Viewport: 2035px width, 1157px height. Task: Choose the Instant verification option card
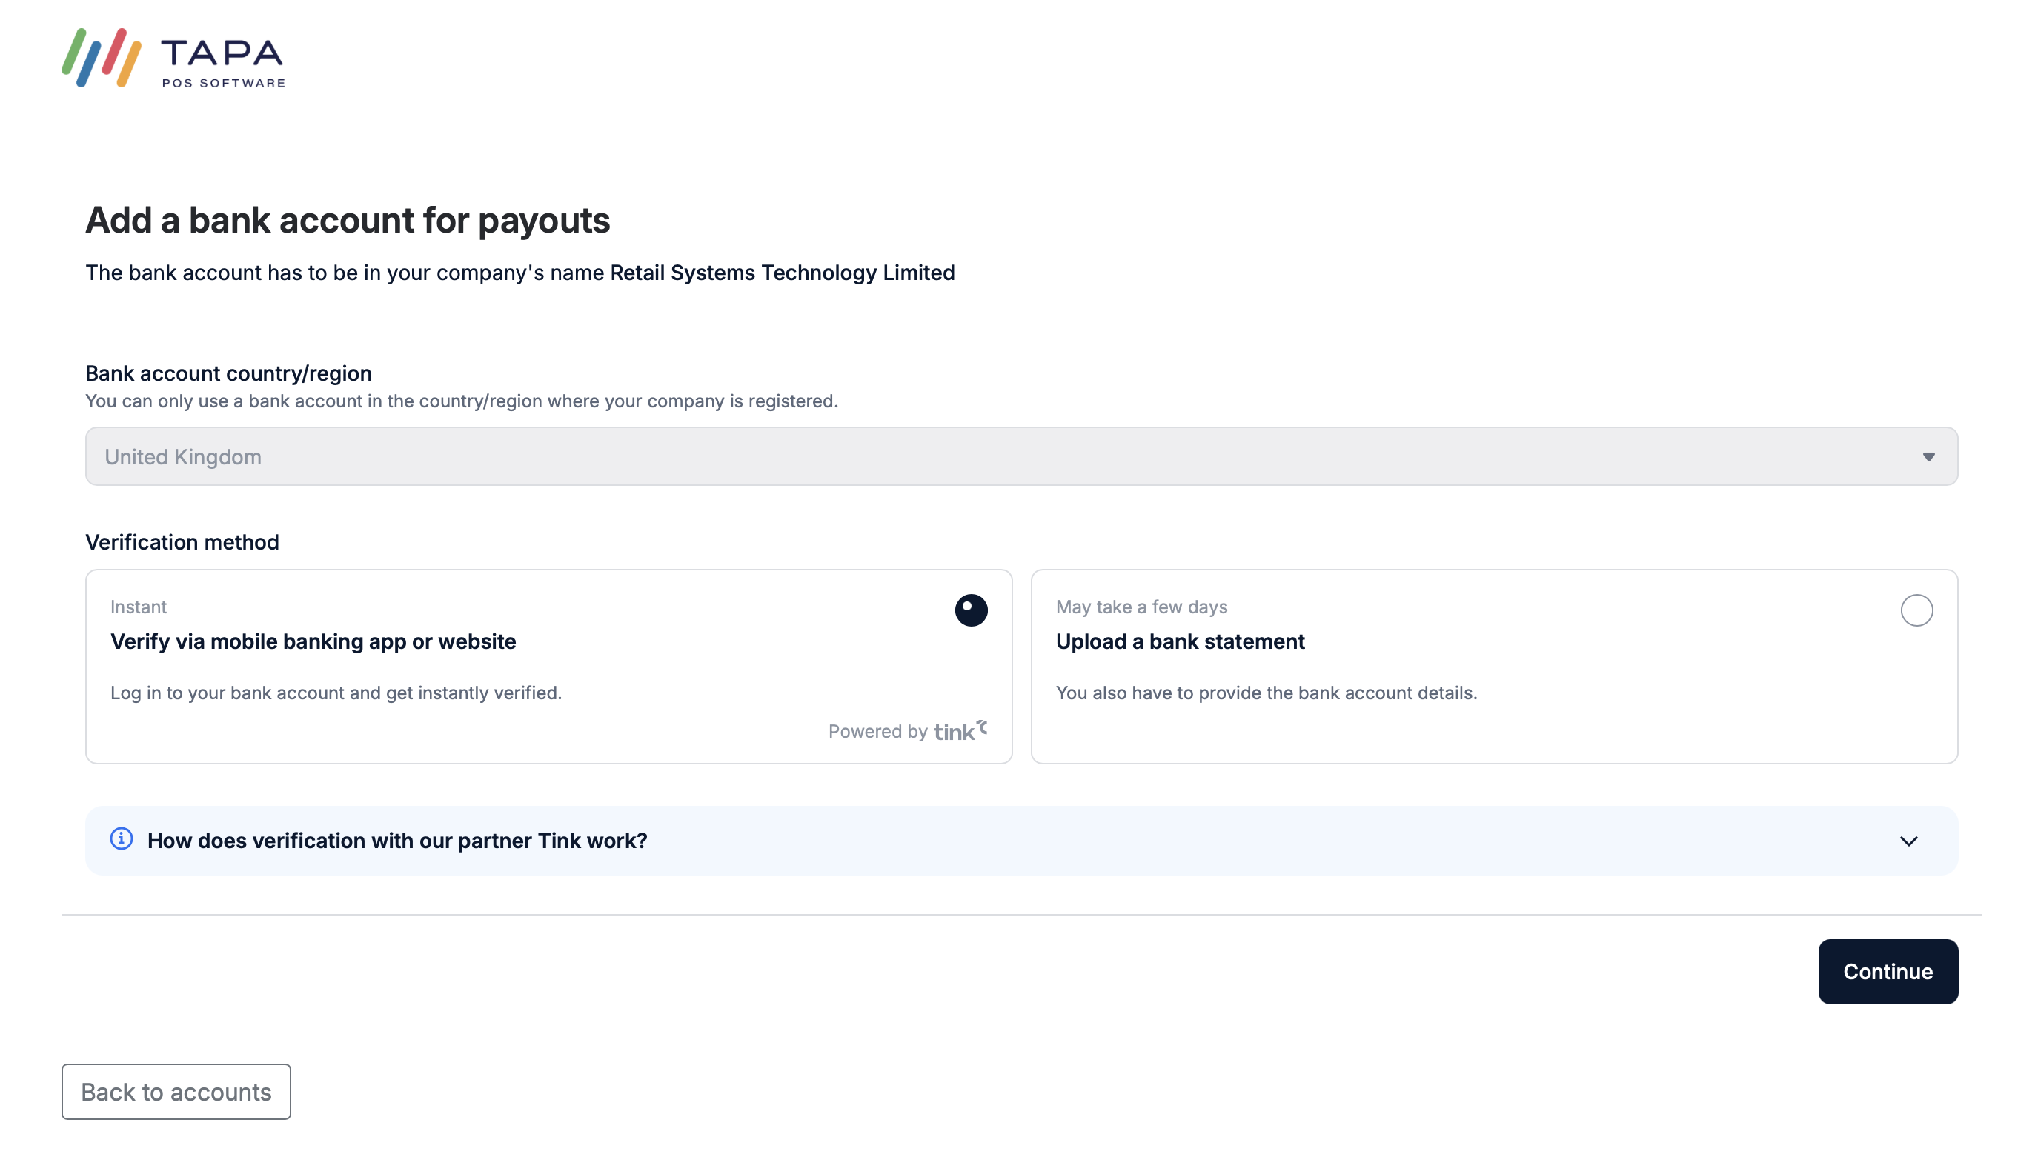pyautogui.click(x=548, y=667)
